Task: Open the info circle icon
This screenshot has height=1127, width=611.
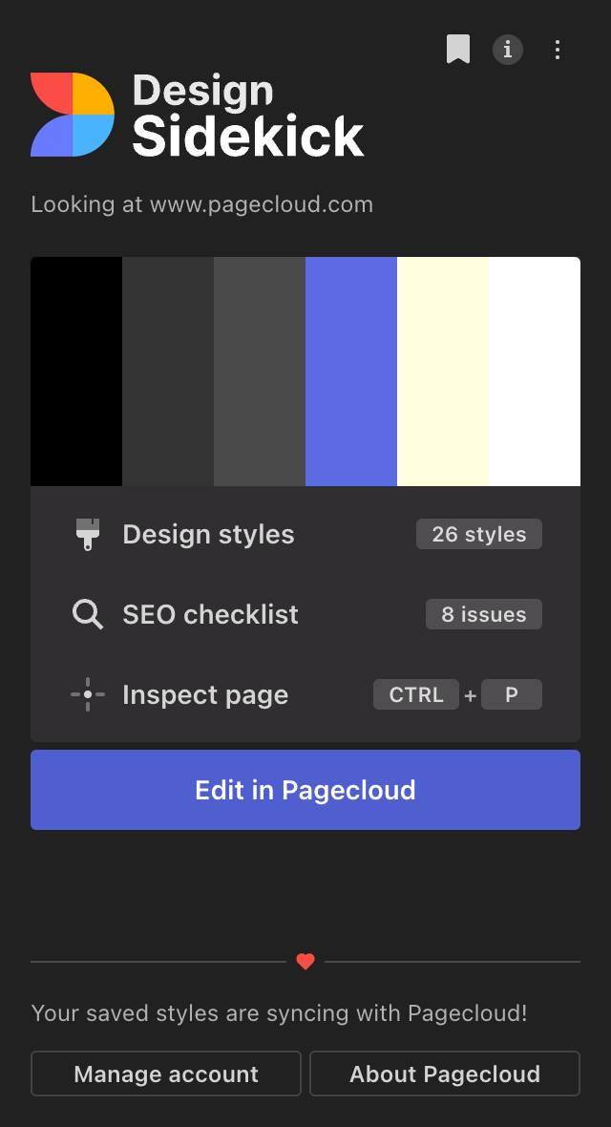Action: [x=508, y=49]
